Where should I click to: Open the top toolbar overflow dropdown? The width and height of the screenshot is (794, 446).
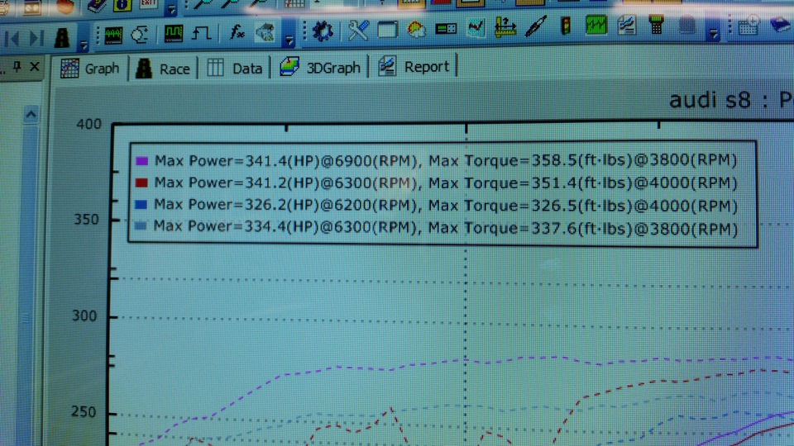point(172,8)
